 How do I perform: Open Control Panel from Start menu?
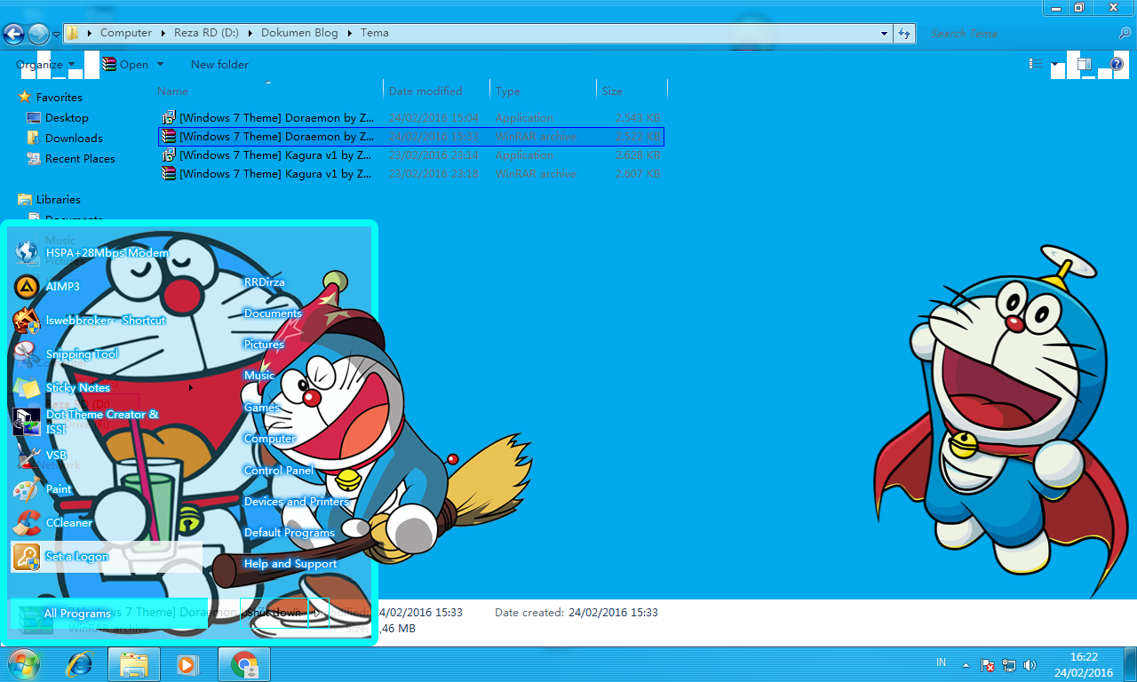point(279,471)
